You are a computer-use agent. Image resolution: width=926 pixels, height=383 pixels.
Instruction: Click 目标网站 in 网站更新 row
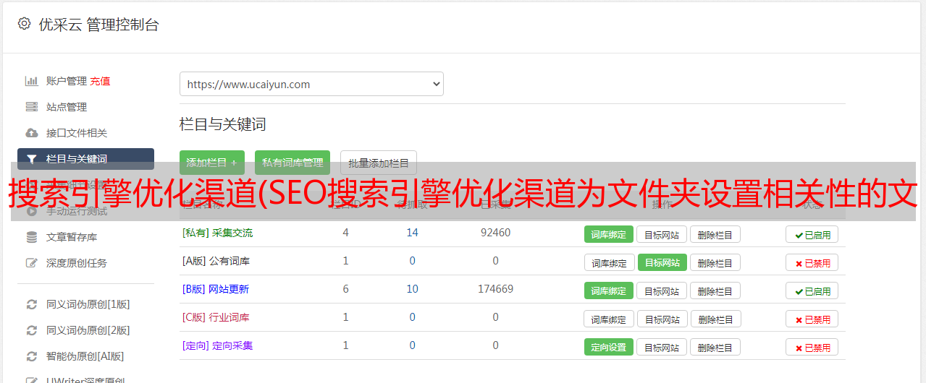click(662, 291)
